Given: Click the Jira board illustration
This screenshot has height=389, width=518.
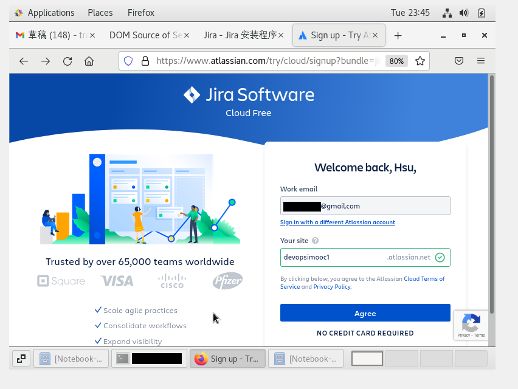Looking at the screenshot, I should (x=140, y=199).
